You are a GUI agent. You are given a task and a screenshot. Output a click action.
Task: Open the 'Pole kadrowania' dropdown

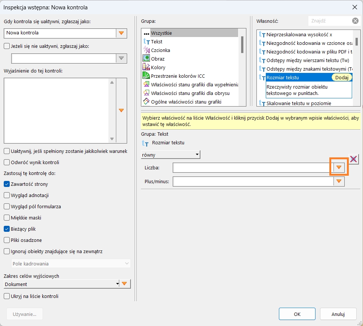(71, 264)
